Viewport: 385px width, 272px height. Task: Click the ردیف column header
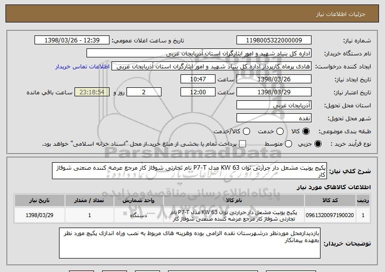(x=363, y=201)
